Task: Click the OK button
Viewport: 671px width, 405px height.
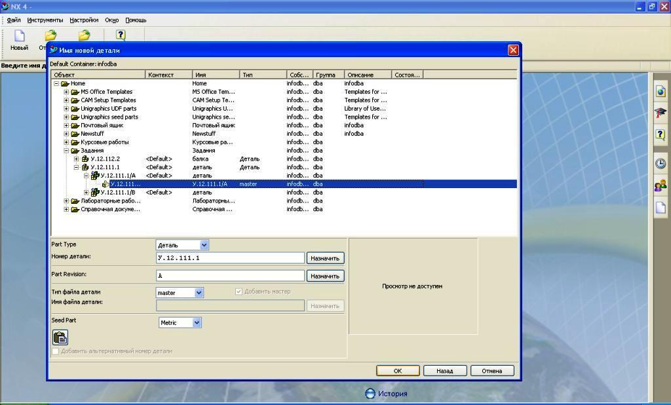Action: pos(398,371)
